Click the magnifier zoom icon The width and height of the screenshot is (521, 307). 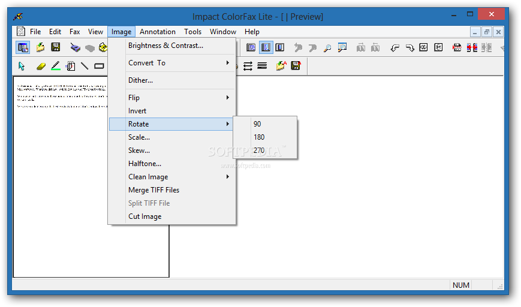click(327, 48)
